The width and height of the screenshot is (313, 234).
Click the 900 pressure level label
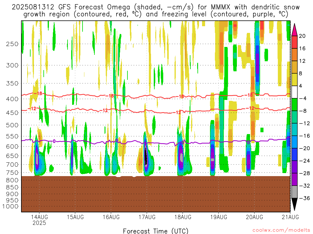pyautogui.click(x=12, y=194)
